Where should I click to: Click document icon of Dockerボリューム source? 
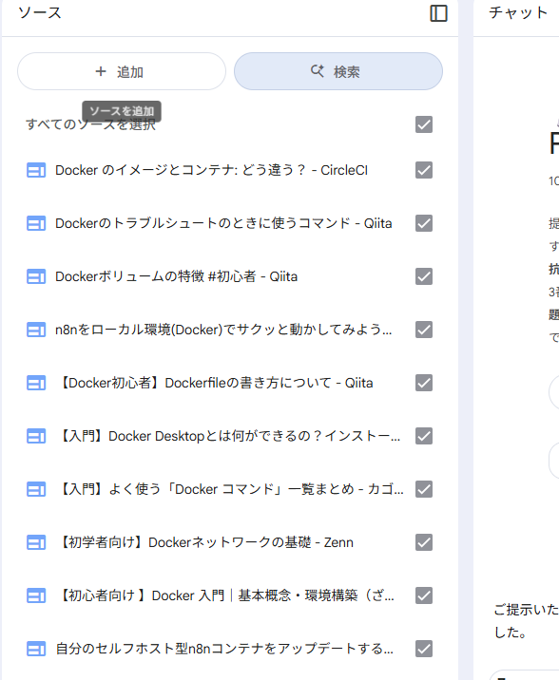(x=36, y=276)
